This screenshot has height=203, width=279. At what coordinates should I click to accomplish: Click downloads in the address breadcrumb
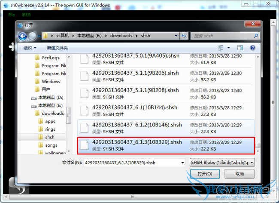[121, 36]
